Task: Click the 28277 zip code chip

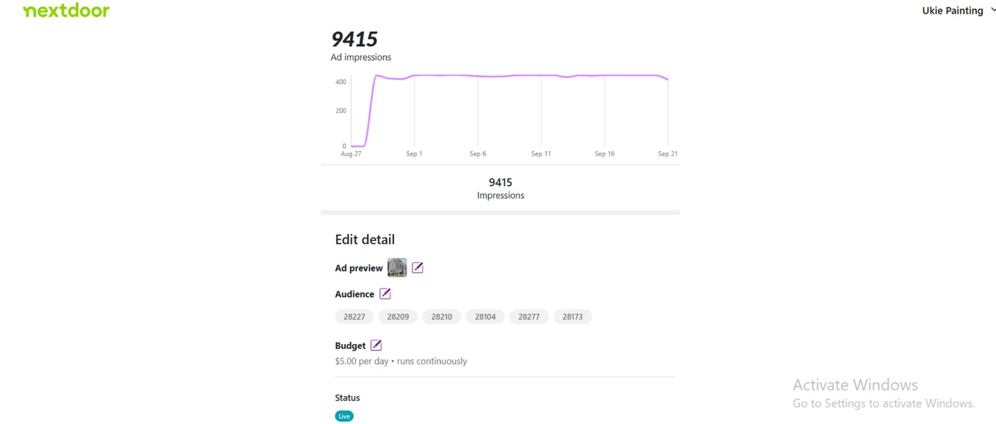Action: (x=529, y=317)
